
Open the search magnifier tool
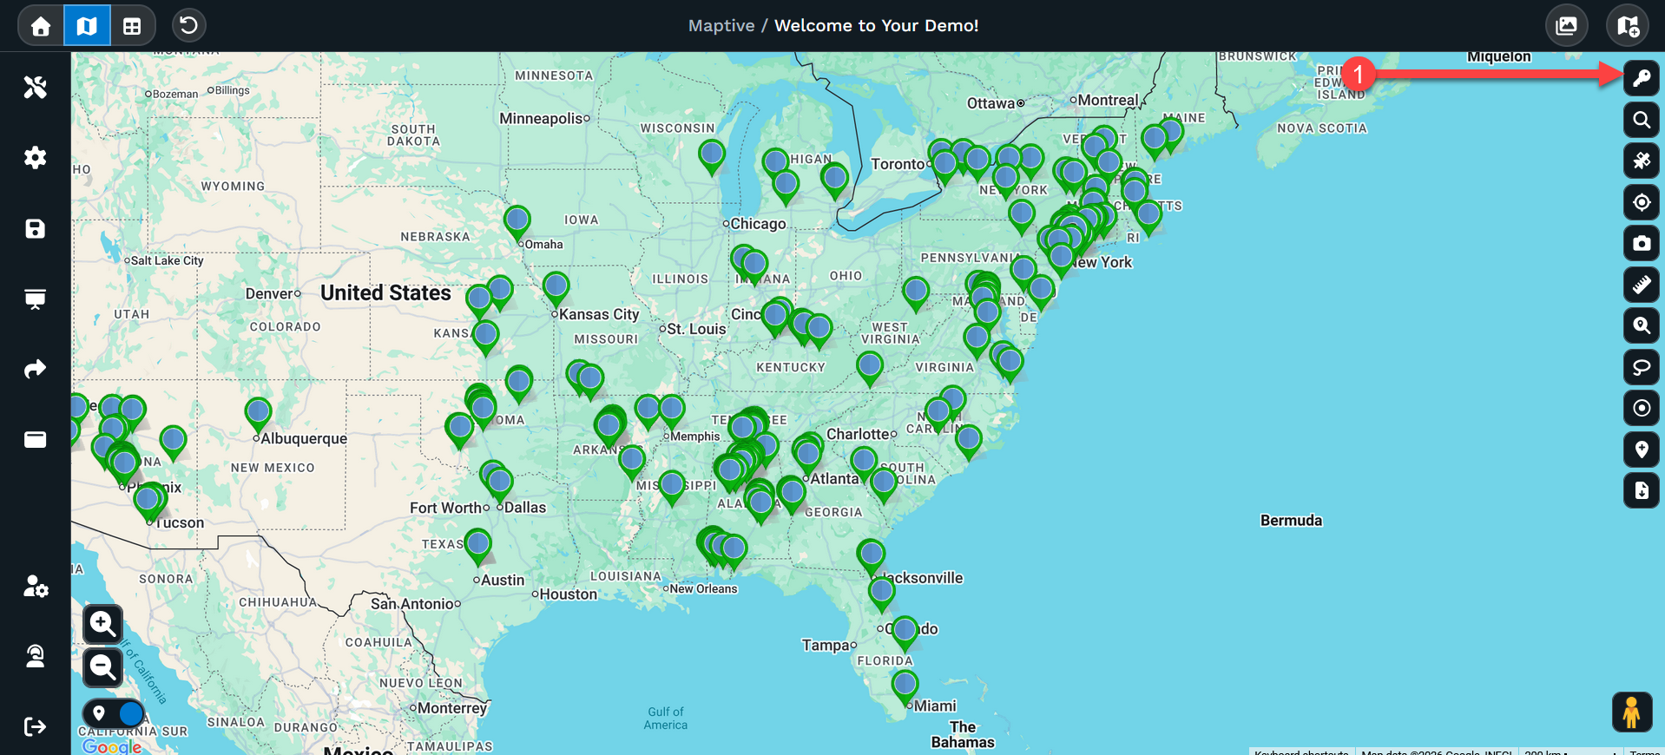1641,120
